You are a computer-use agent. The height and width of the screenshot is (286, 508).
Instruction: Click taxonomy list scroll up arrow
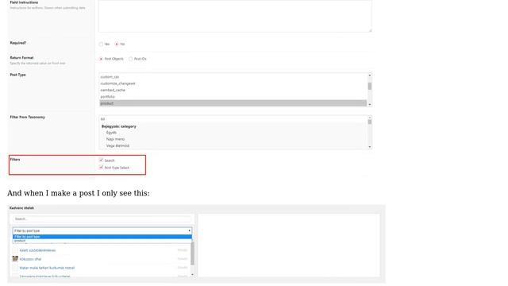[x=370, y=118]
